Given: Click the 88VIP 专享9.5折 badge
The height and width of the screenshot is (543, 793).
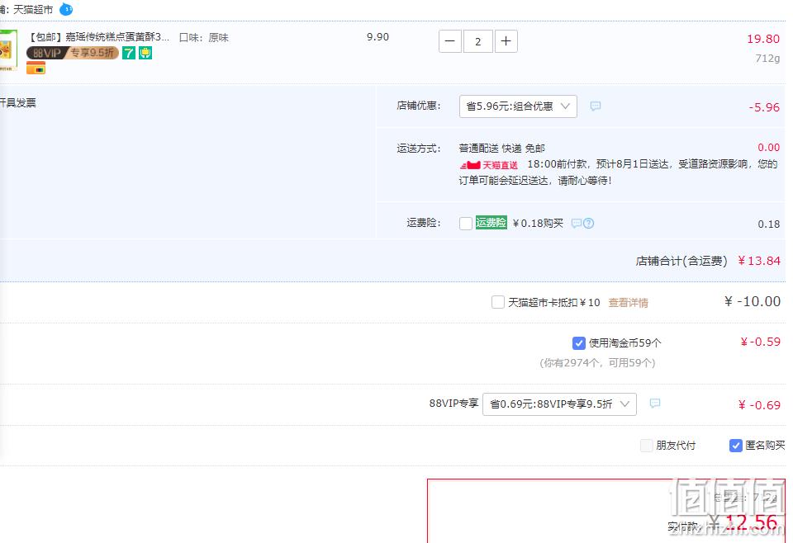Looking at the screenshot, I should coord(73,53).
